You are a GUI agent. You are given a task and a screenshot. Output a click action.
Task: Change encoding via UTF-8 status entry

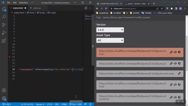[x=49, y=104]
